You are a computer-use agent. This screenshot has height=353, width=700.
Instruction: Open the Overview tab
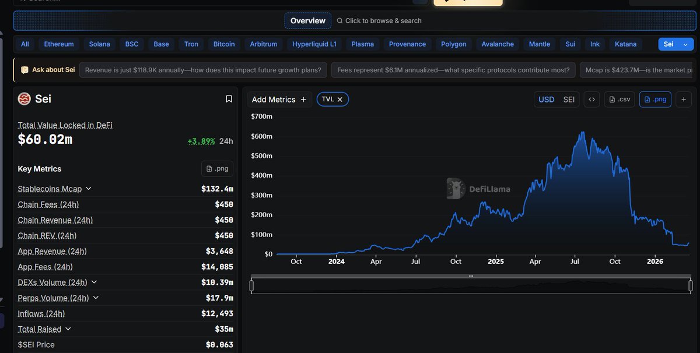tap(308, 21)
